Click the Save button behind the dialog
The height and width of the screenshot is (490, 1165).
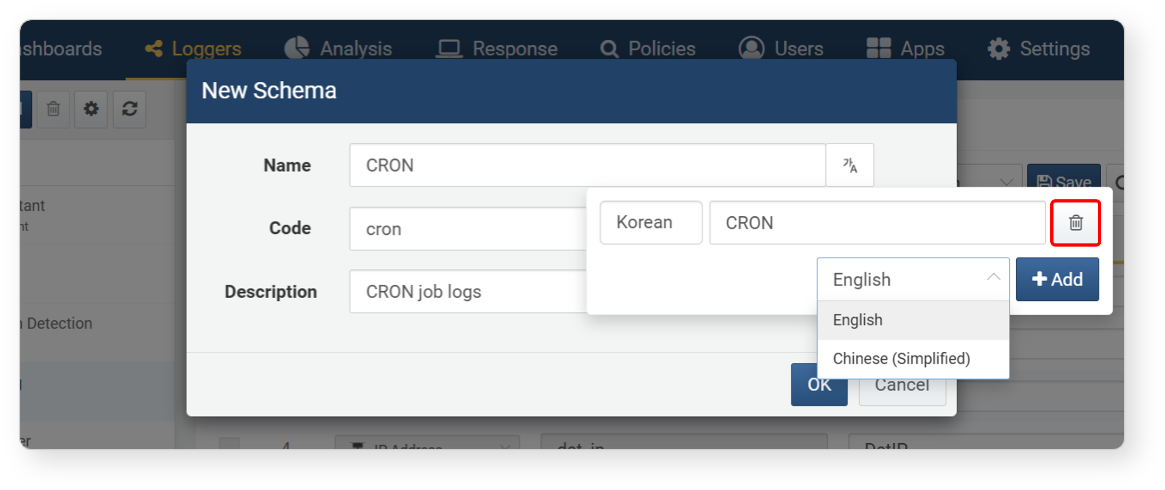(x=1064, y=177)
